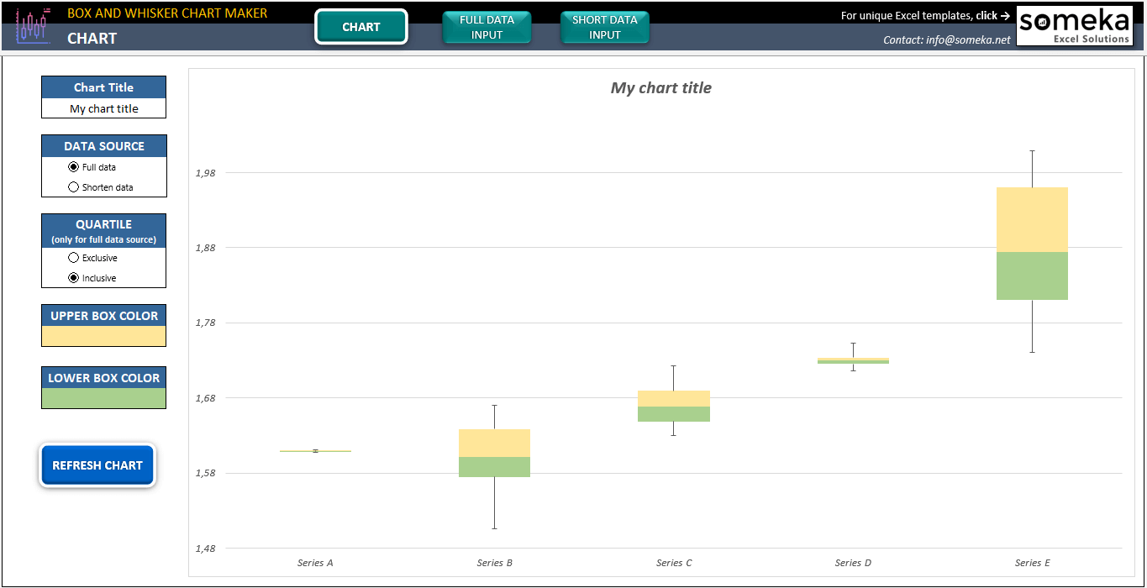Click the DATA SOURCE panel header
1147x588 pixels.
pos(103,145)
